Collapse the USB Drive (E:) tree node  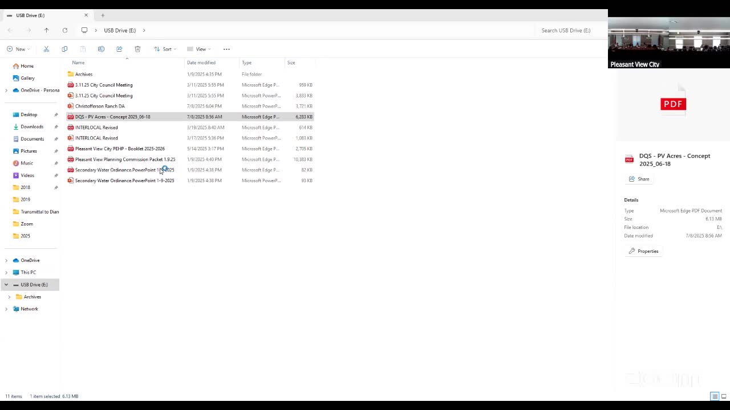(6, 285)
